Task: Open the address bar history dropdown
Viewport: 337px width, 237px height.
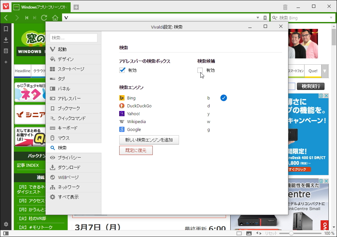Action: point(258,17)
